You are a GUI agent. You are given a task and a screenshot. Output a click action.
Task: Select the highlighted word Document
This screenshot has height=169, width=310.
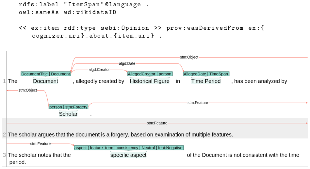pyautogui.click(x=45, y=81)
